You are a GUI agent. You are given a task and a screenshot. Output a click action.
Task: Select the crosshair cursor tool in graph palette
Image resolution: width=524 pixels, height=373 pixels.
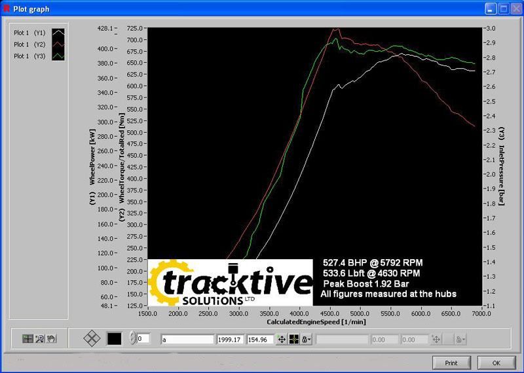click(28, 339)
